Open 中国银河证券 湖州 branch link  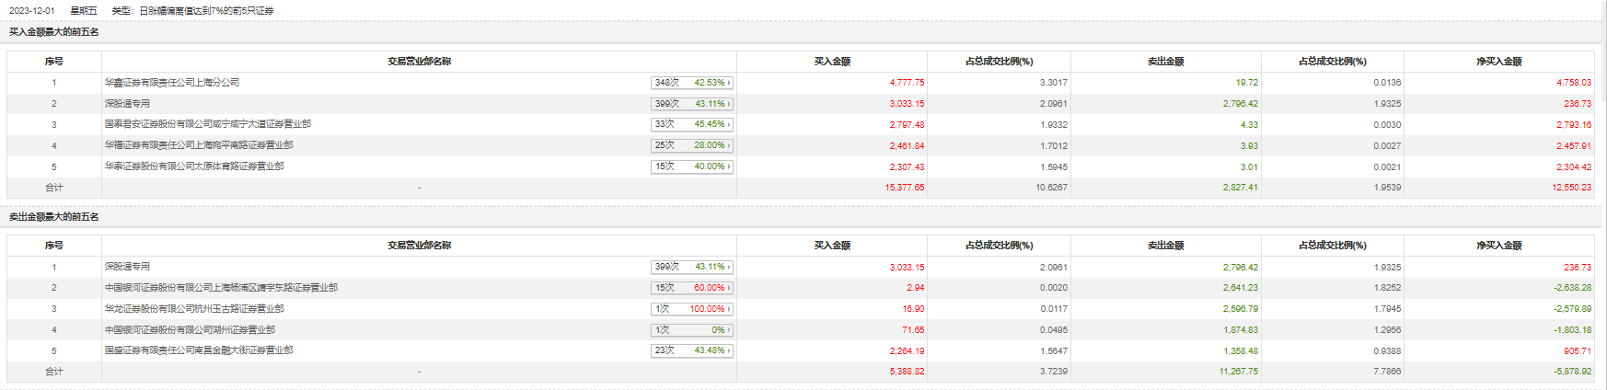(190, 329)
